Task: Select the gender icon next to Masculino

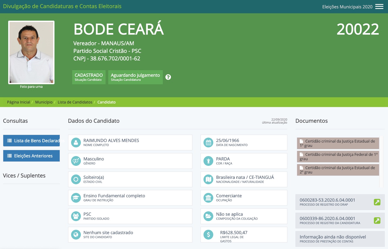Action: pos(76,161)
